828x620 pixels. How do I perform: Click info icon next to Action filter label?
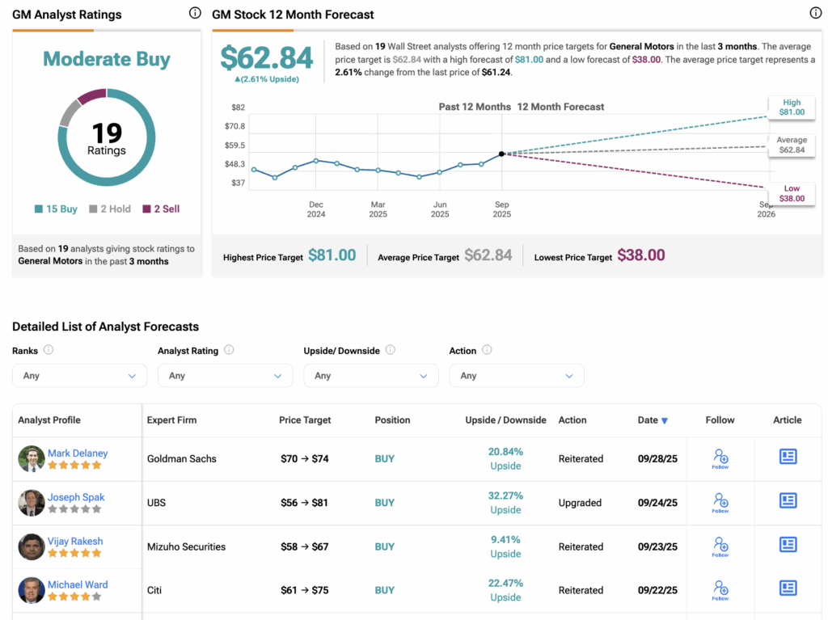tap(487, 349)
